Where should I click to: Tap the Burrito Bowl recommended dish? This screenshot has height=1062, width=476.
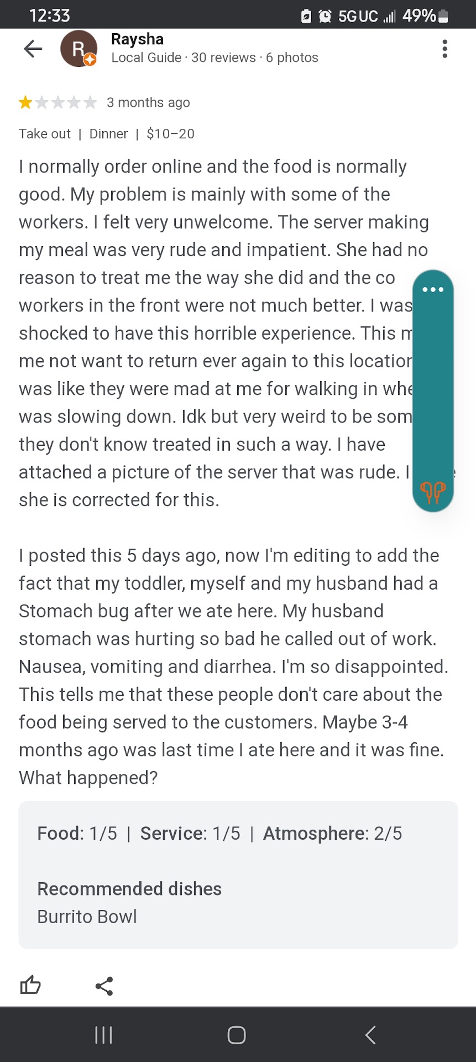[x=87, y=917]
